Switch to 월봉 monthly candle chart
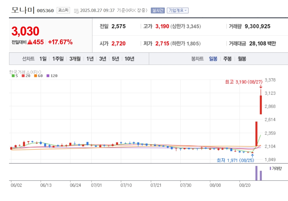 point(242,59)
